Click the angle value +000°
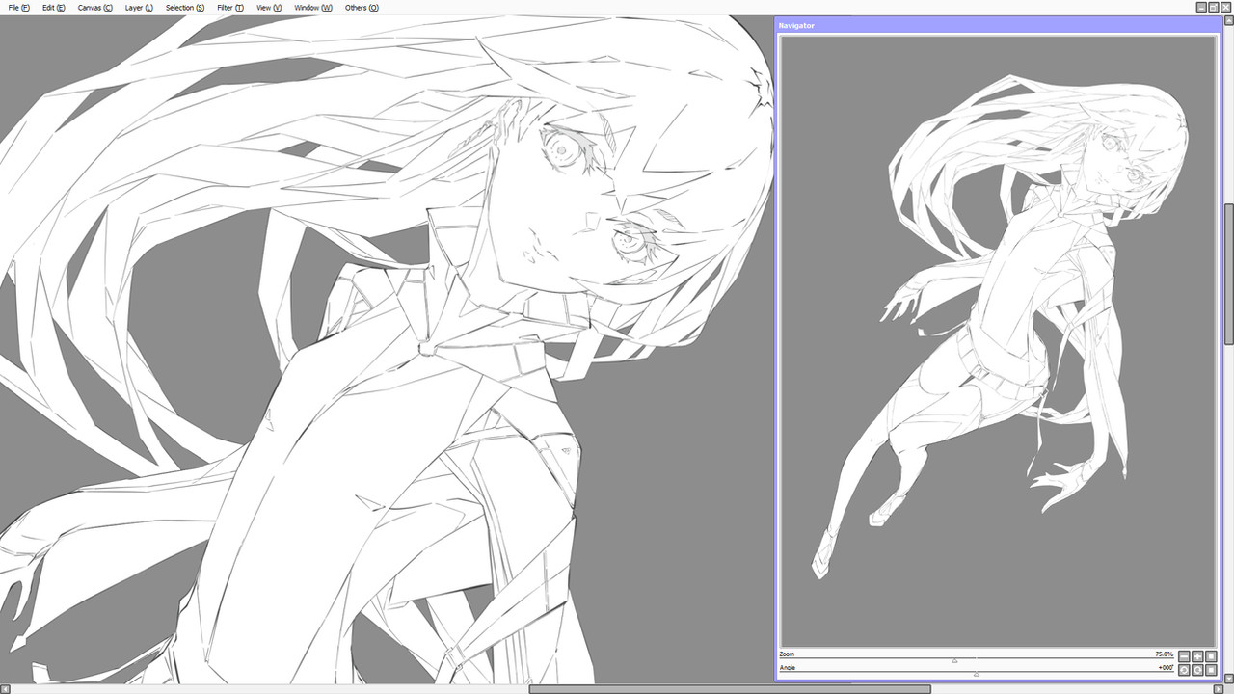Image resolution: width=1234 pixels, height=694 pixels. point(1166,668)
